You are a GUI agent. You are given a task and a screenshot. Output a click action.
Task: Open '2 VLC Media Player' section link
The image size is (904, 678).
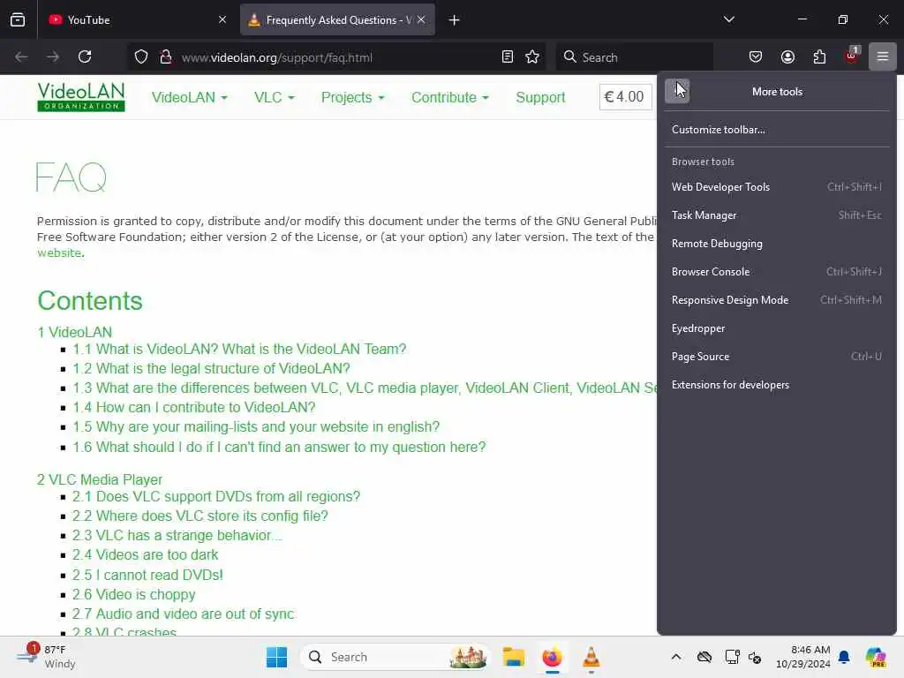click(x=100, y=479)
